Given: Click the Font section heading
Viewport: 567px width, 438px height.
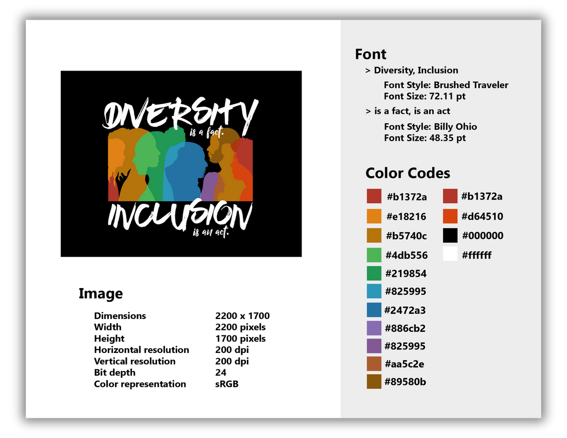Looking at the screenshot, I should [x=371, y=54].
